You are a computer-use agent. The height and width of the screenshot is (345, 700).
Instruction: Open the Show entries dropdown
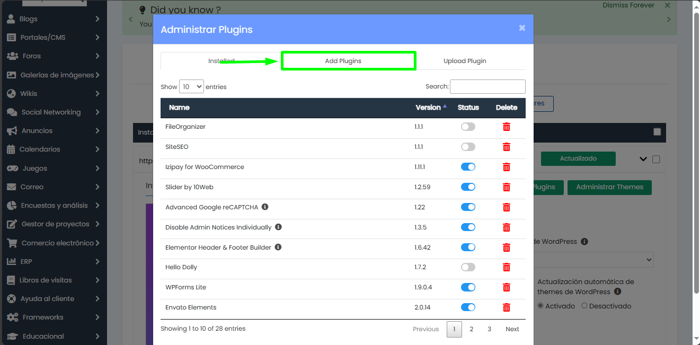191,86
